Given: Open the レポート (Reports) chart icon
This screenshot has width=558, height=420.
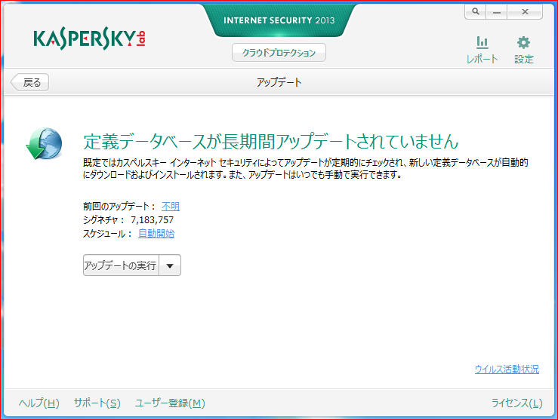Looking at the screenshot, I should point(482,44).
